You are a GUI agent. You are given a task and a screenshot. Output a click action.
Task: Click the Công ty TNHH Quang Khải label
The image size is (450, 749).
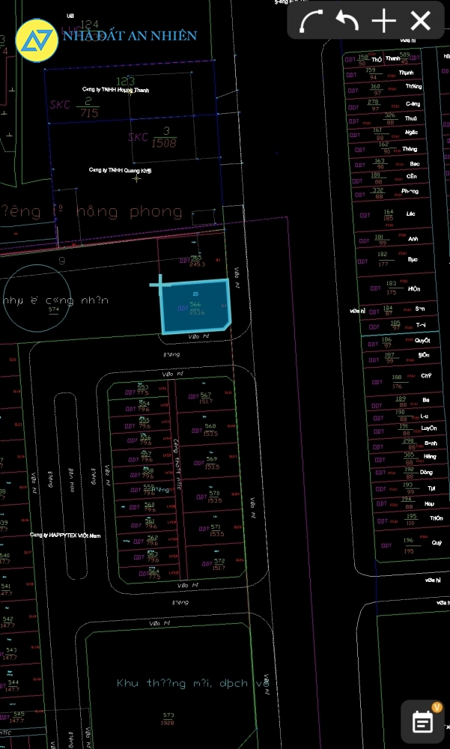coord(120,170)
